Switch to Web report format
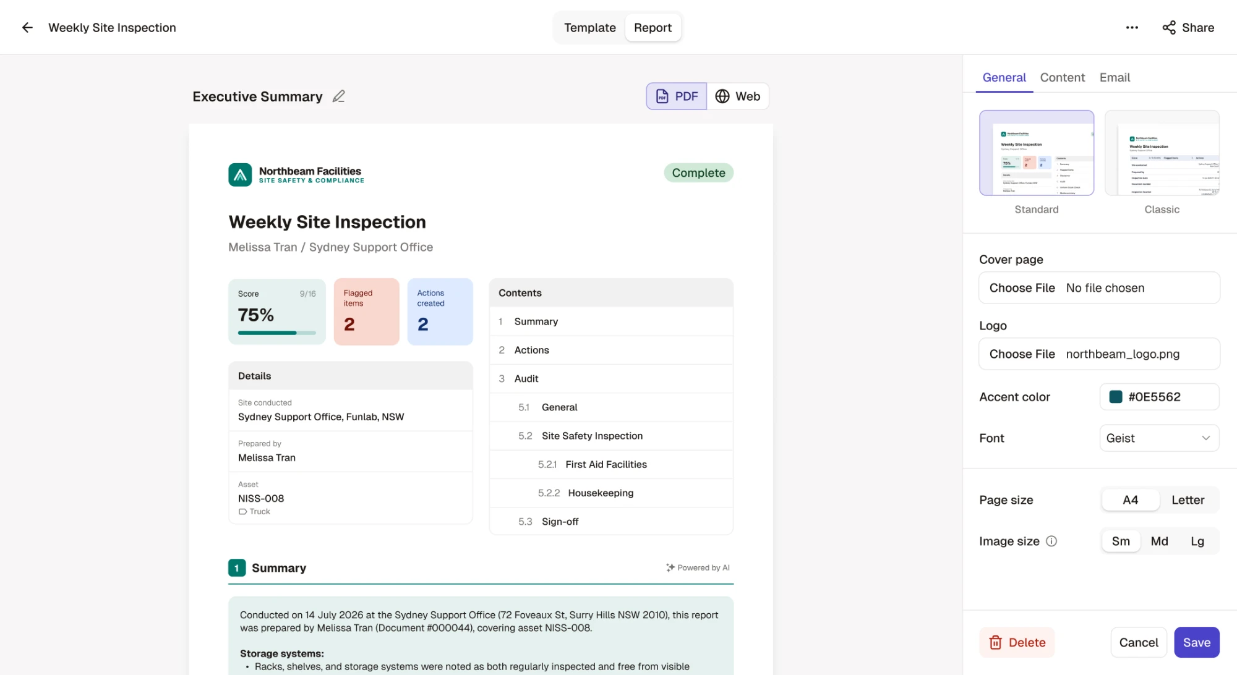Image resolution: width=1237 pixels, height=675 pixels. 738,96
